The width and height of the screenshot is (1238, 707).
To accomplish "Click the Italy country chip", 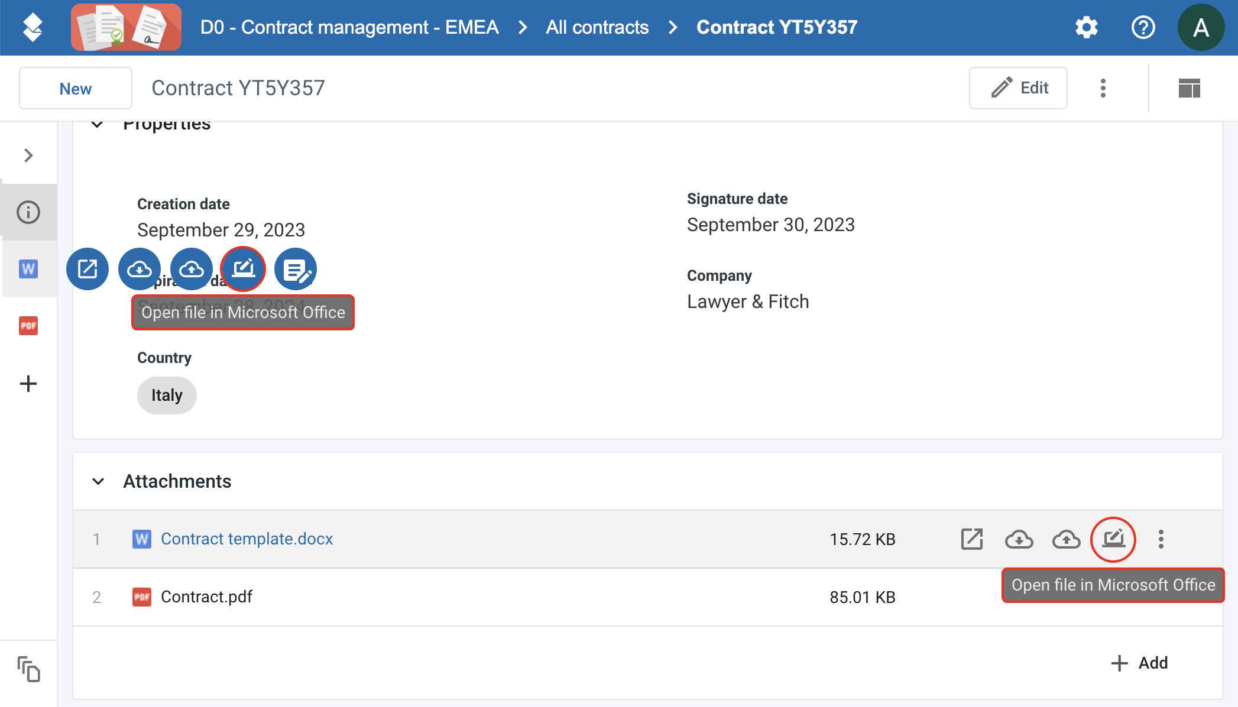I will tap(167, 395).
